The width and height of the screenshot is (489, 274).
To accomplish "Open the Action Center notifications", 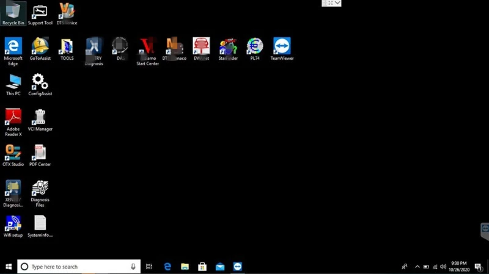I will click(479, 267).
